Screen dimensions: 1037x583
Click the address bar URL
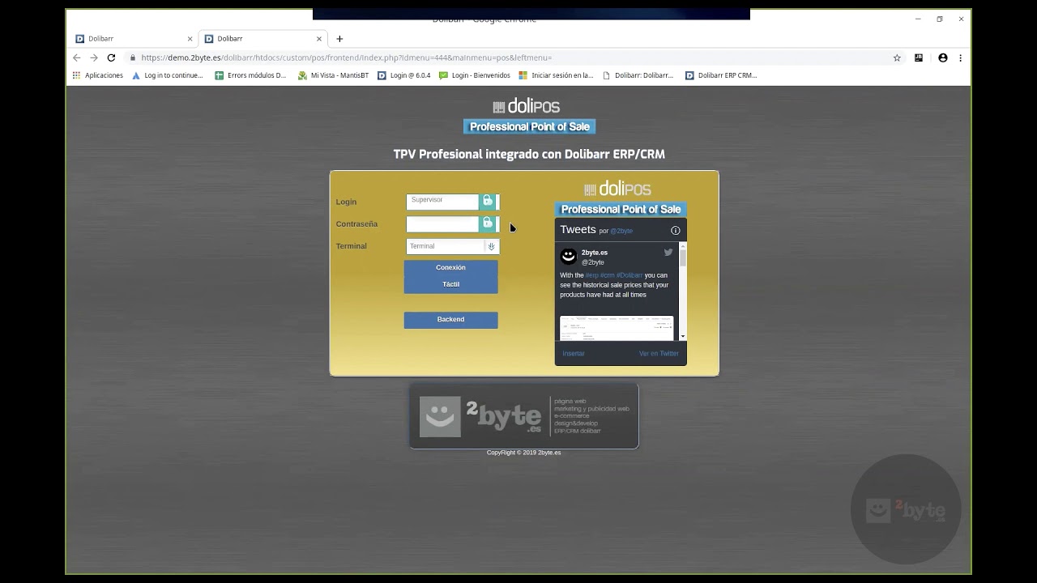point(346,58)
